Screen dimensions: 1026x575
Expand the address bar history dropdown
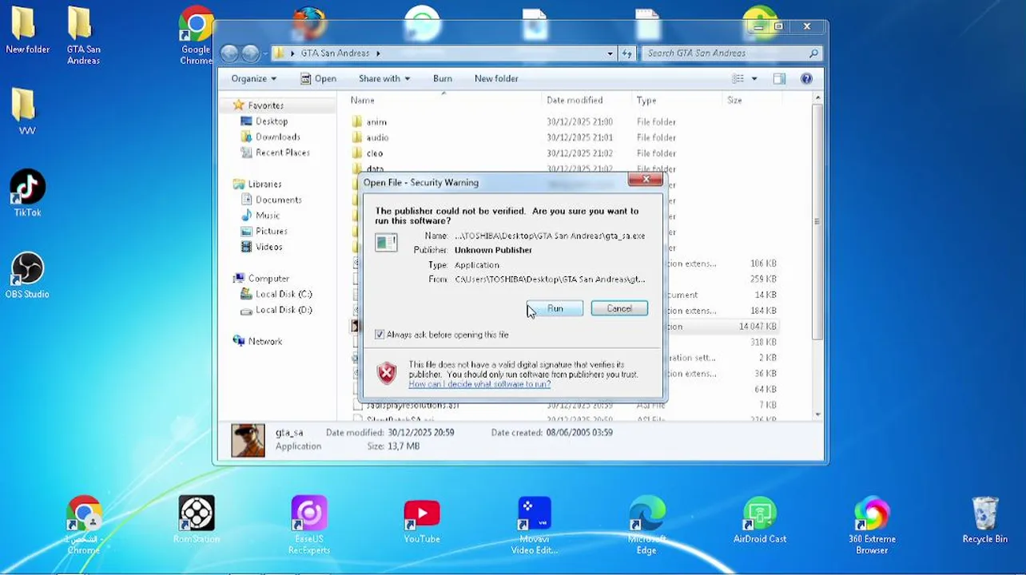click(610, 54)
